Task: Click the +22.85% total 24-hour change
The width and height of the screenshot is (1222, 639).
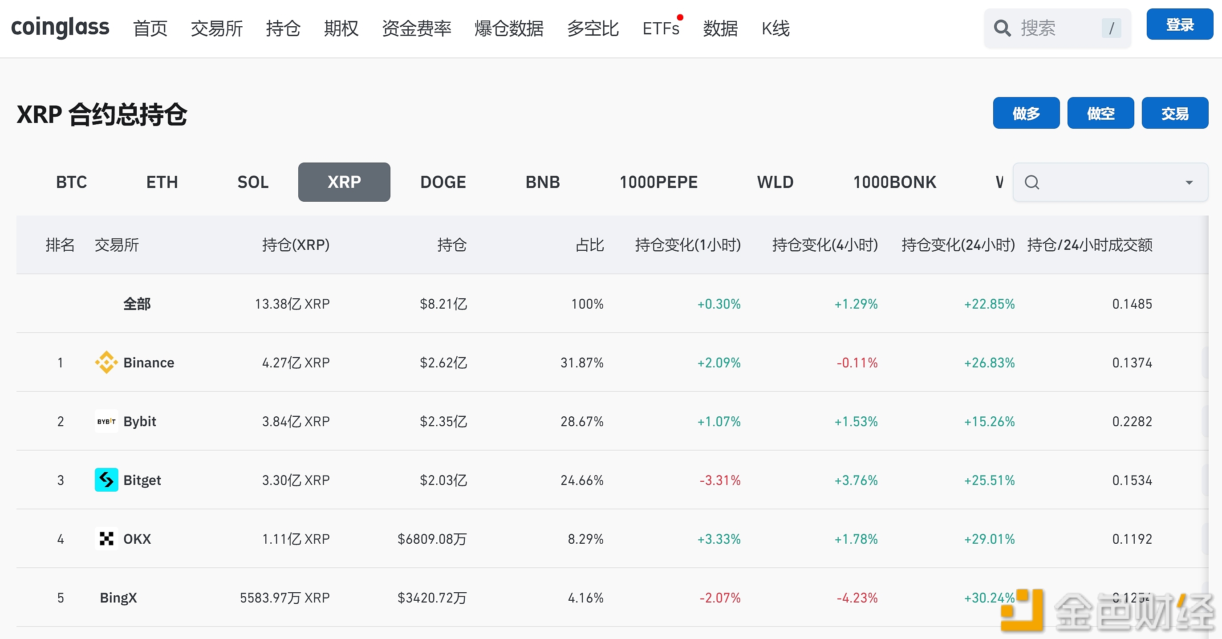Action: [990, 304]
